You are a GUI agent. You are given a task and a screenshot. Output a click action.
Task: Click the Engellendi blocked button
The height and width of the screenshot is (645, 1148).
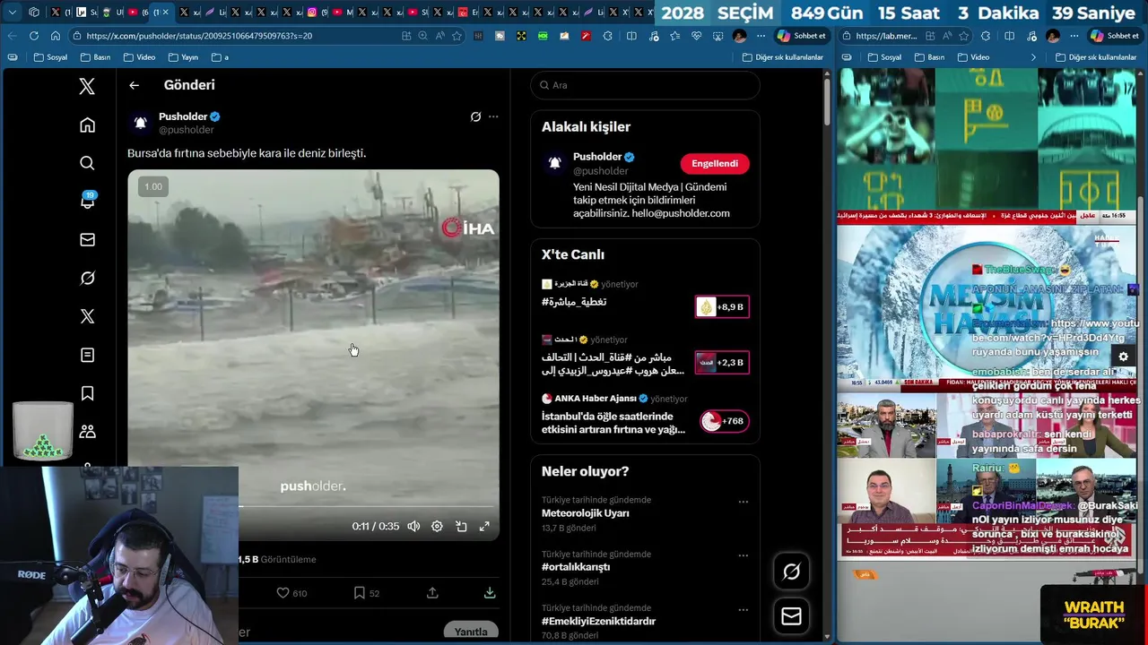point(715,164)
